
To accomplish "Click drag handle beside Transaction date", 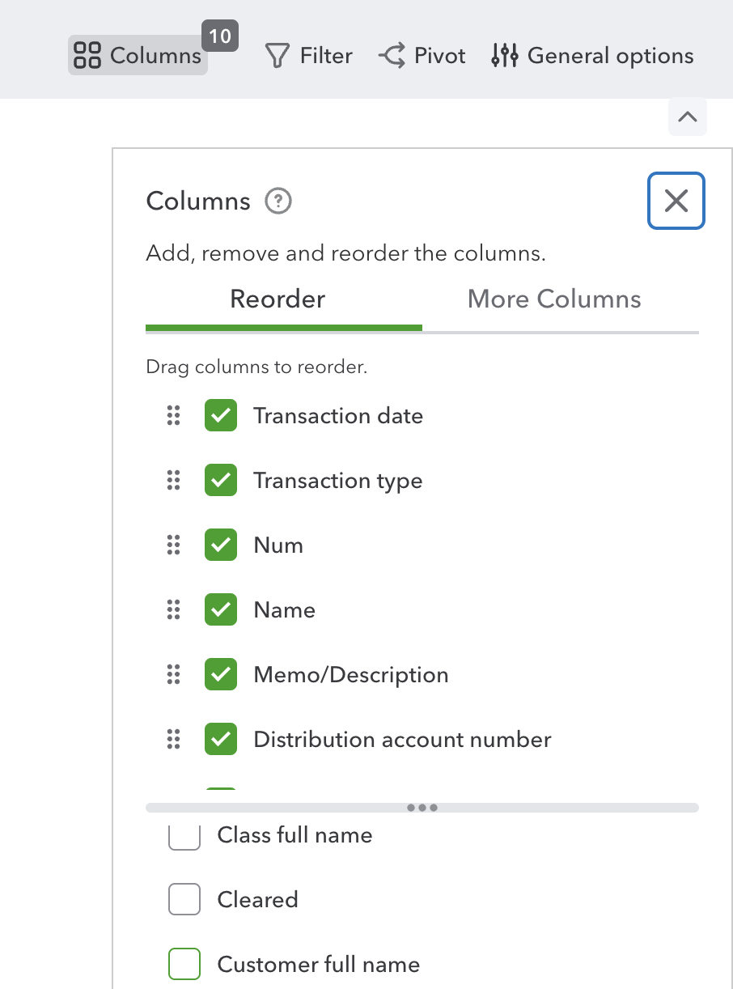I will [x=173, y=416].
